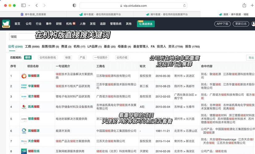This screenshot has height=154, width=255.
Task: Click the 储能在线 company logo
Action: pyautogui.click(x=24, y=151)
